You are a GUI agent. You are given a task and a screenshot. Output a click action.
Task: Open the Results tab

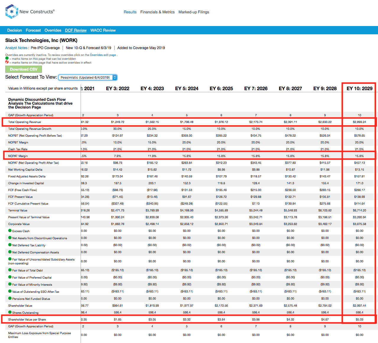click(x=130, y=12)
